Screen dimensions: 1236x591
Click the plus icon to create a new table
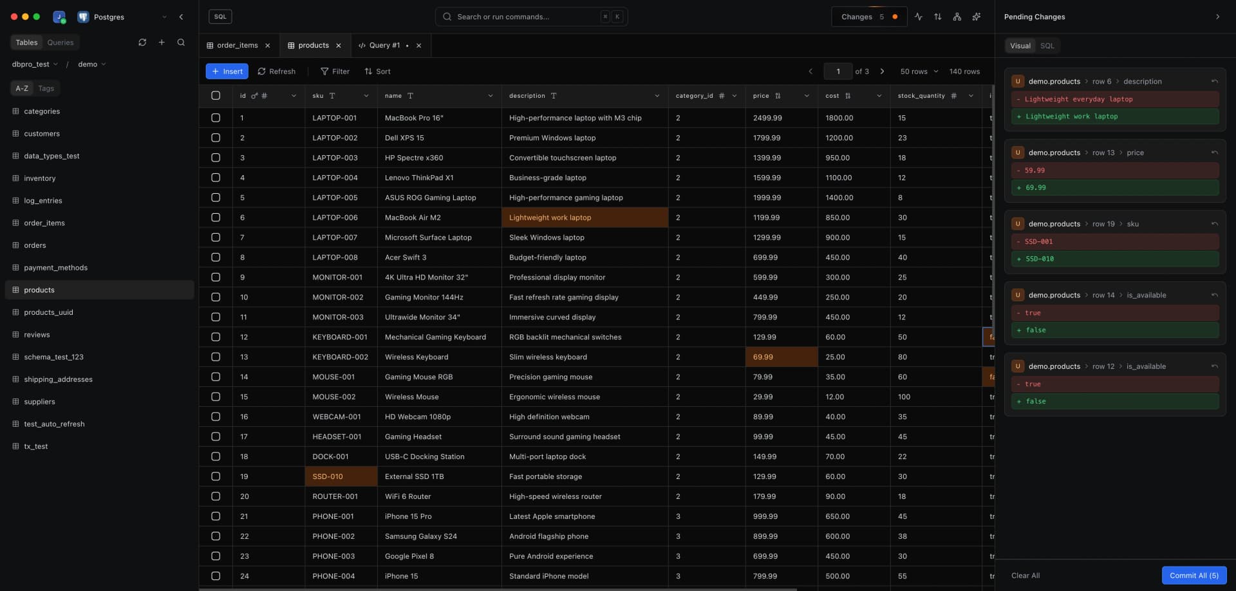[x=162, y=42]
